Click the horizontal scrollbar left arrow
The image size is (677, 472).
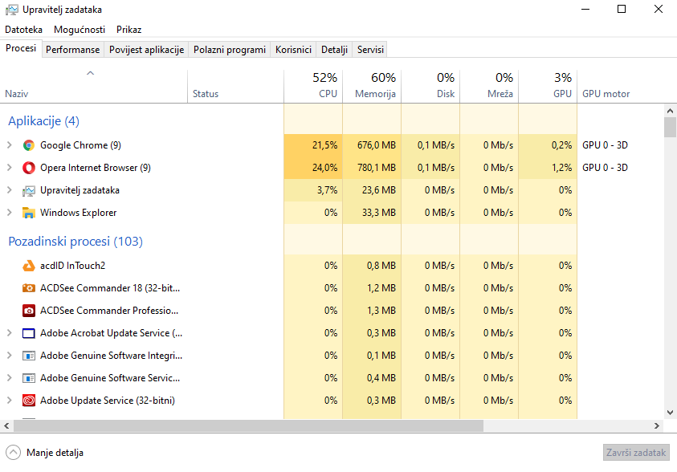6,425
